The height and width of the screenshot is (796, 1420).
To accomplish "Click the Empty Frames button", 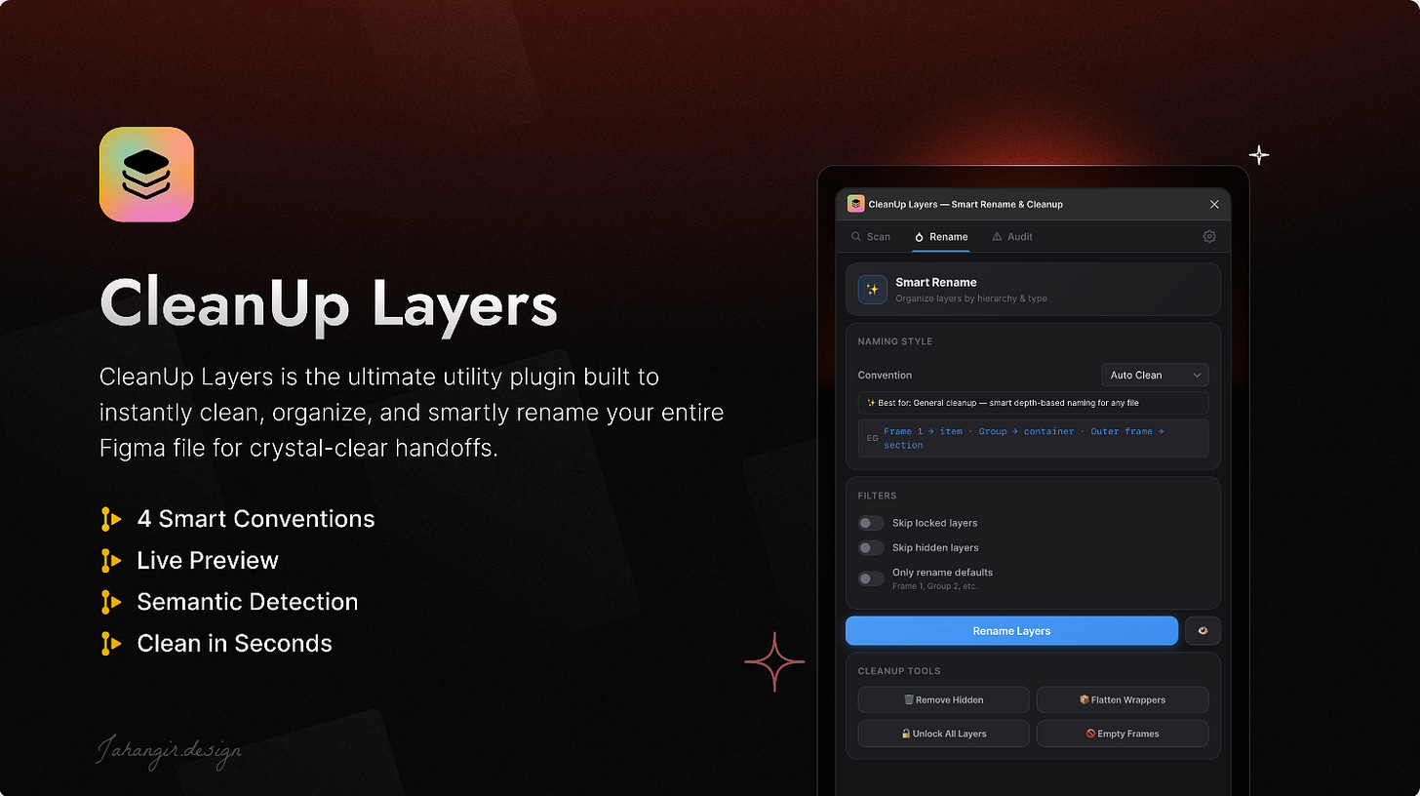I will pos(1123,734).
